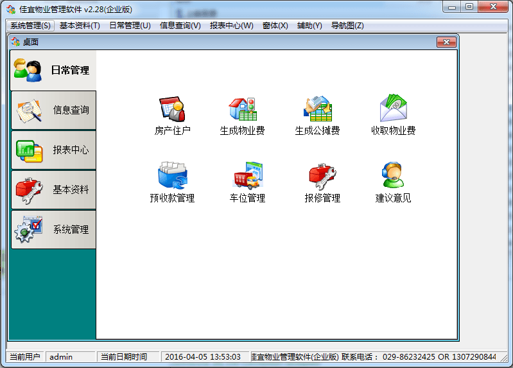Open 系统管理 sidebar panel
513x368 pixels.
(x=53, y=230)
